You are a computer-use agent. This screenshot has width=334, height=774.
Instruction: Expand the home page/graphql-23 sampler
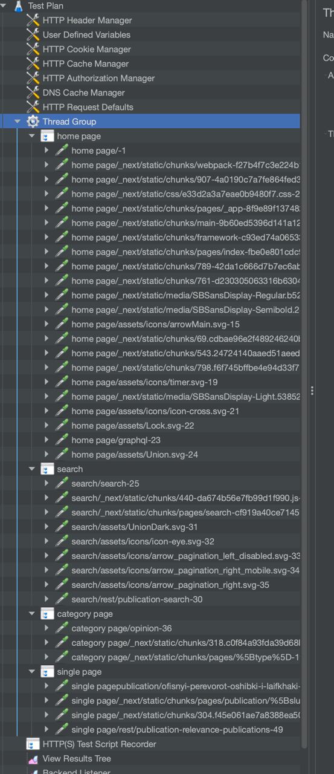tap(47, 440)
